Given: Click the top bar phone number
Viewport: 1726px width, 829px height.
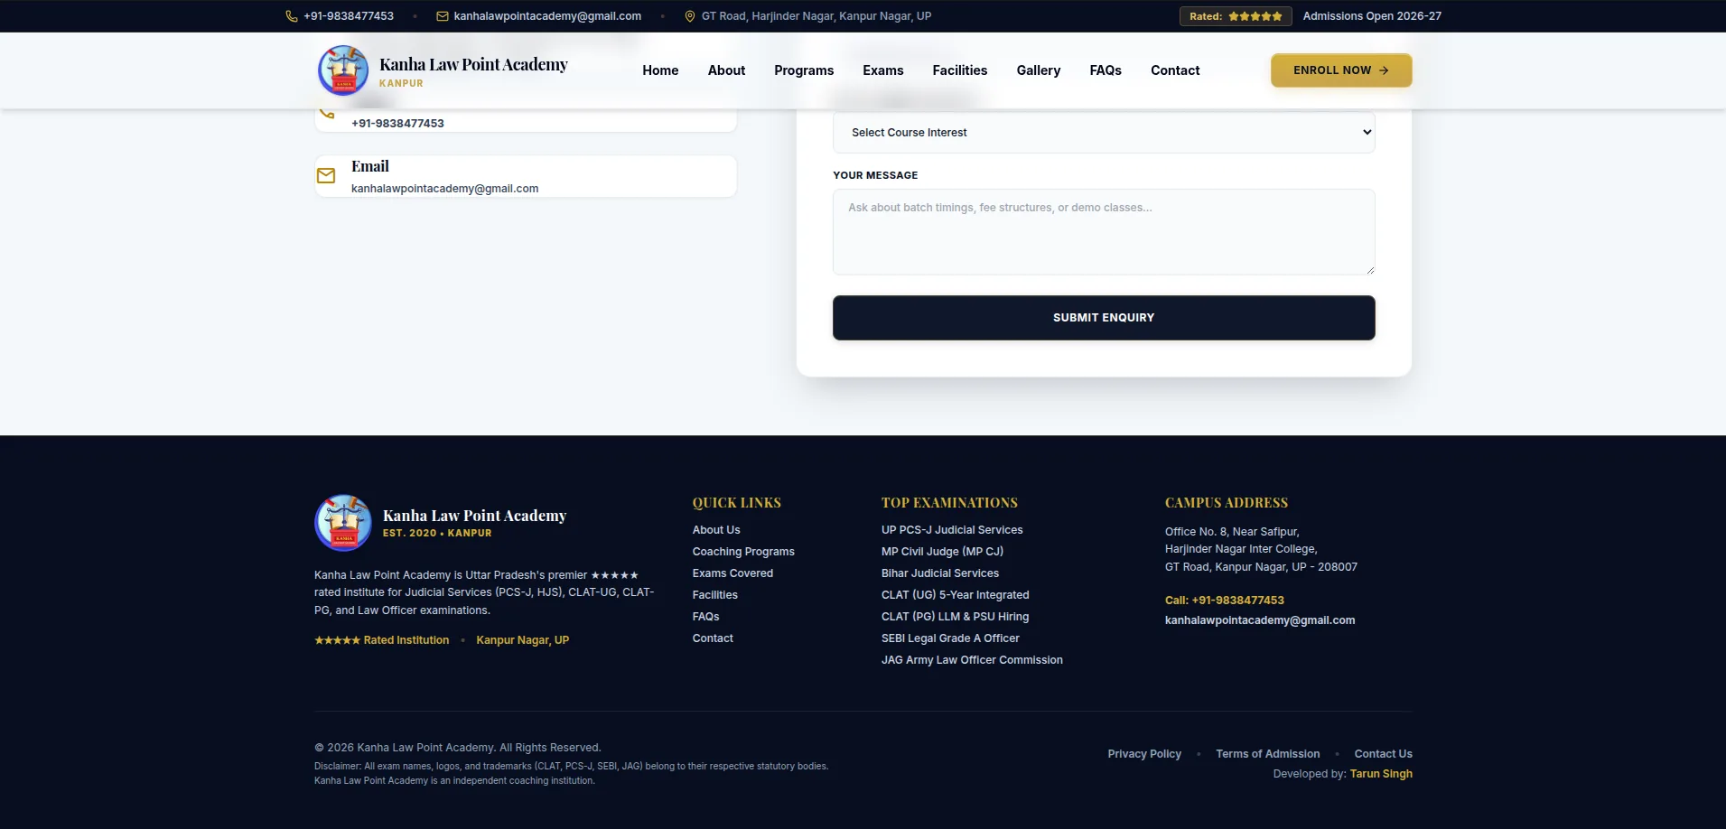Looking at the screenshot, I should pos(349,16).
